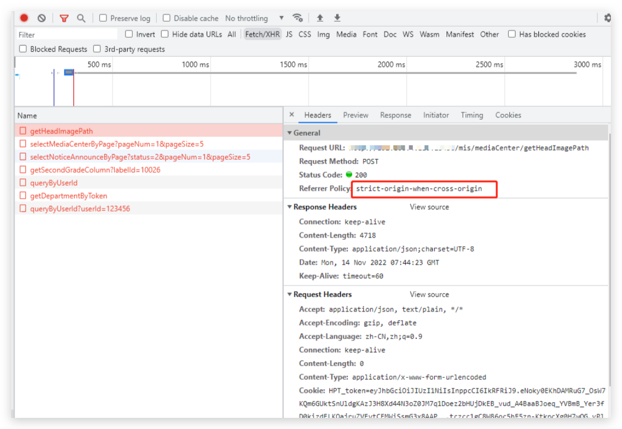622x429 pixels.
Task: Filter by Media requests
Action: pos(346,34)
